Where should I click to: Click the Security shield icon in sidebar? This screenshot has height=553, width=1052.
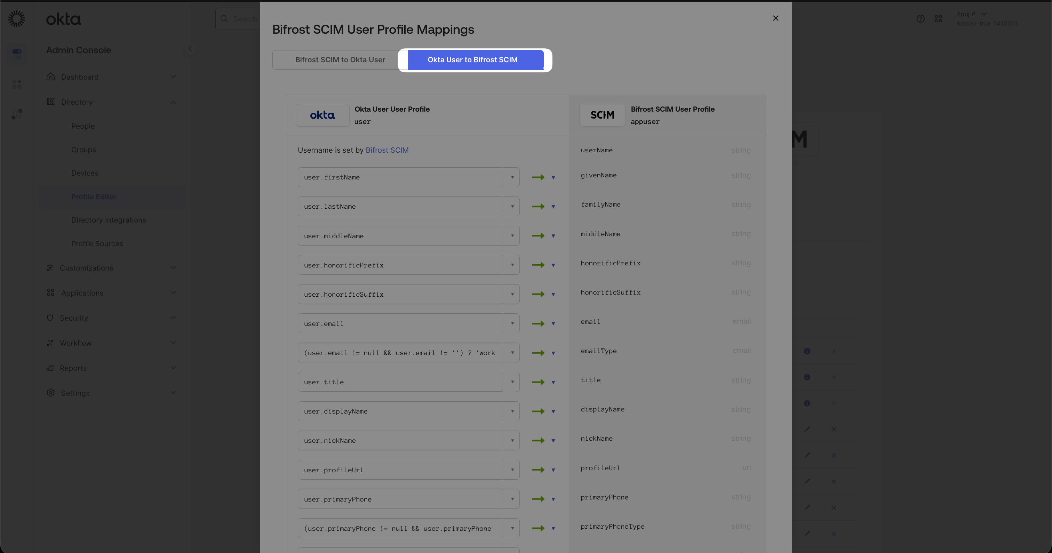tap(50, 318)
